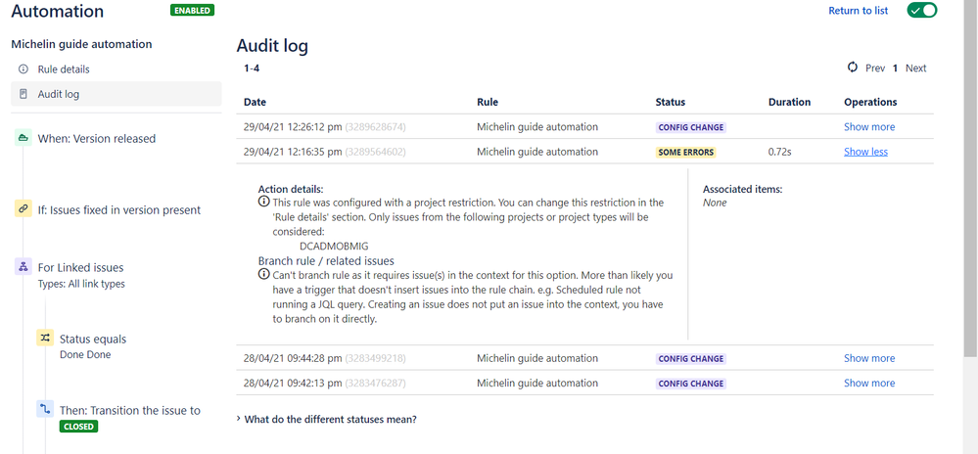Click the ENABLED badge near Automation title

click(192, 10)
